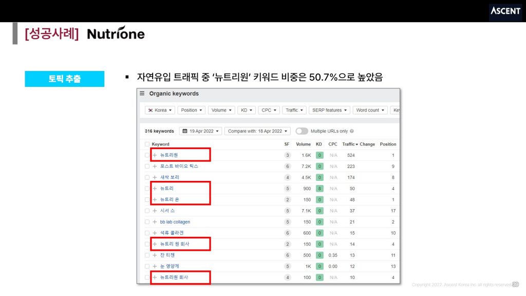Expand the 뉴트리 온 plus icon
This screenshot has width=526, height=296.
[x=155, y=200]
